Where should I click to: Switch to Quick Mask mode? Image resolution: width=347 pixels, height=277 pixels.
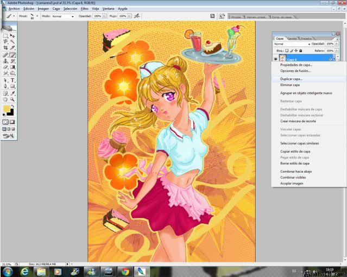12,122
